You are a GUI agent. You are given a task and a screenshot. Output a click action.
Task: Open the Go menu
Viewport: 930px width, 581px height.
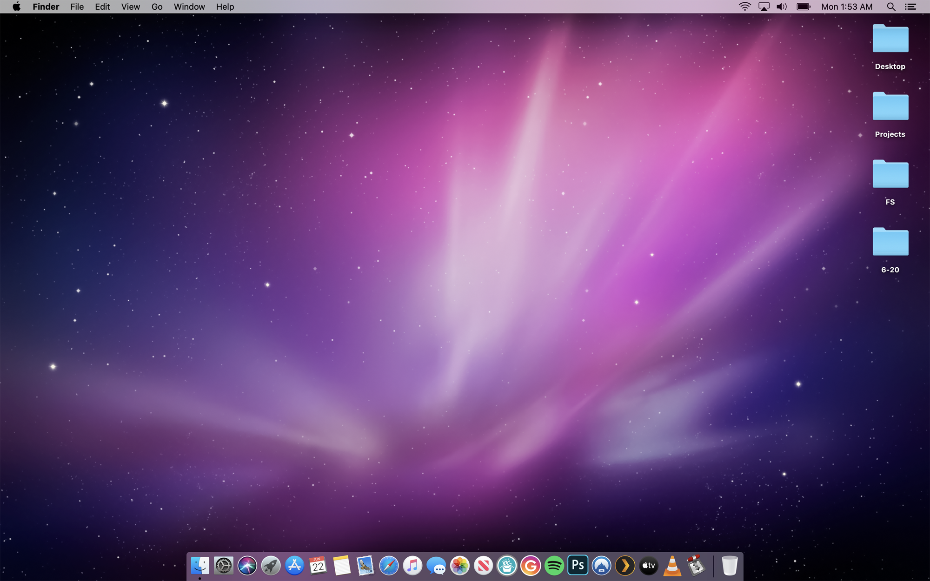coord(157,7)
